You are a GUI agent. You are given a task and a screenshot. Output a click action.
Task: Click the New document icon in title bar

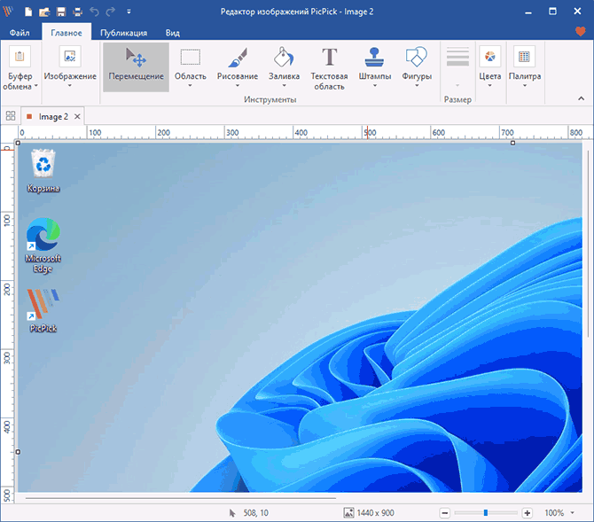coord(28,12)
